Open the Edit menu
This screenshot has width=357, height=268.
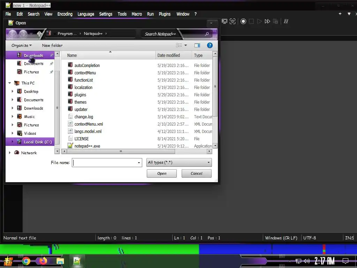pyautogui.click(x=20, y=14)
